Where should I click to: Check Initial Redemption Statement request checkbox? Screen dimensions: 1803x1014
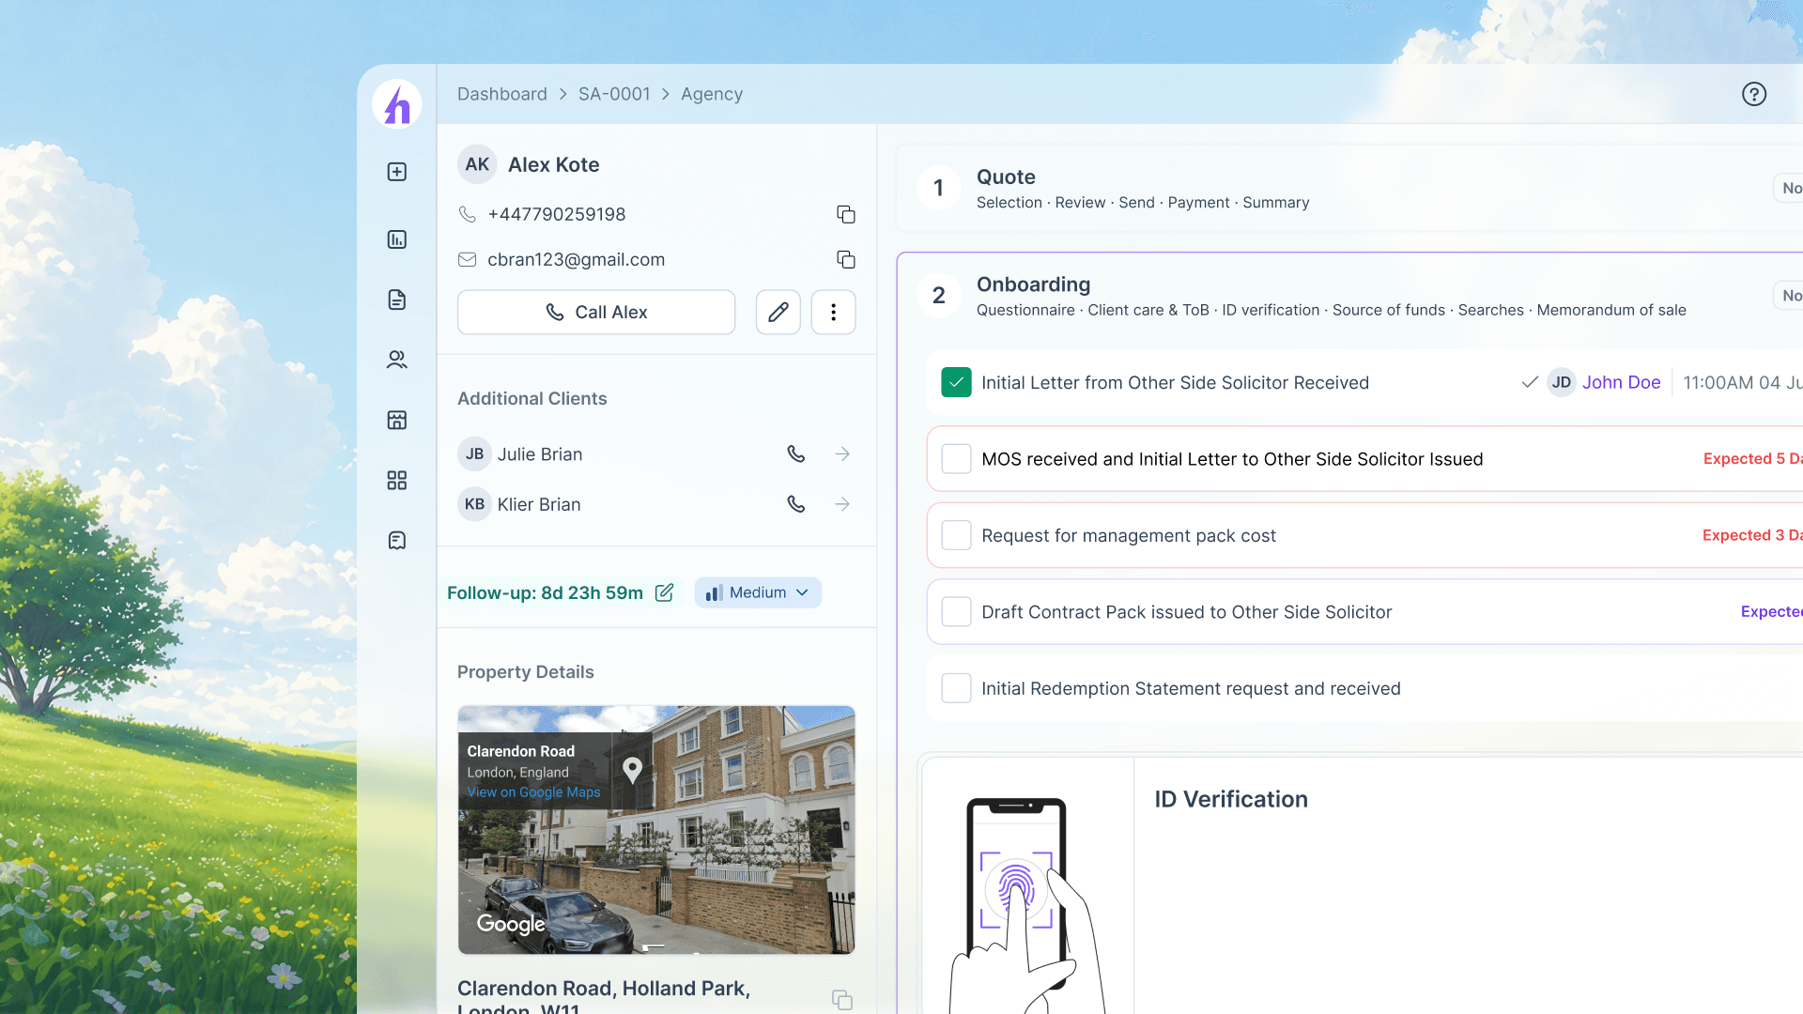coord(956,688)
